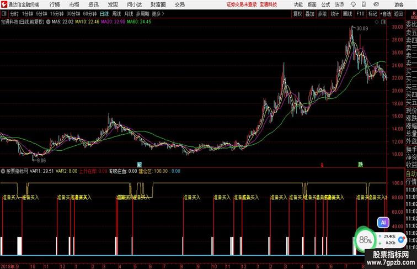Switch to 30分钟 period tab
417x269 pixels.
73,14
